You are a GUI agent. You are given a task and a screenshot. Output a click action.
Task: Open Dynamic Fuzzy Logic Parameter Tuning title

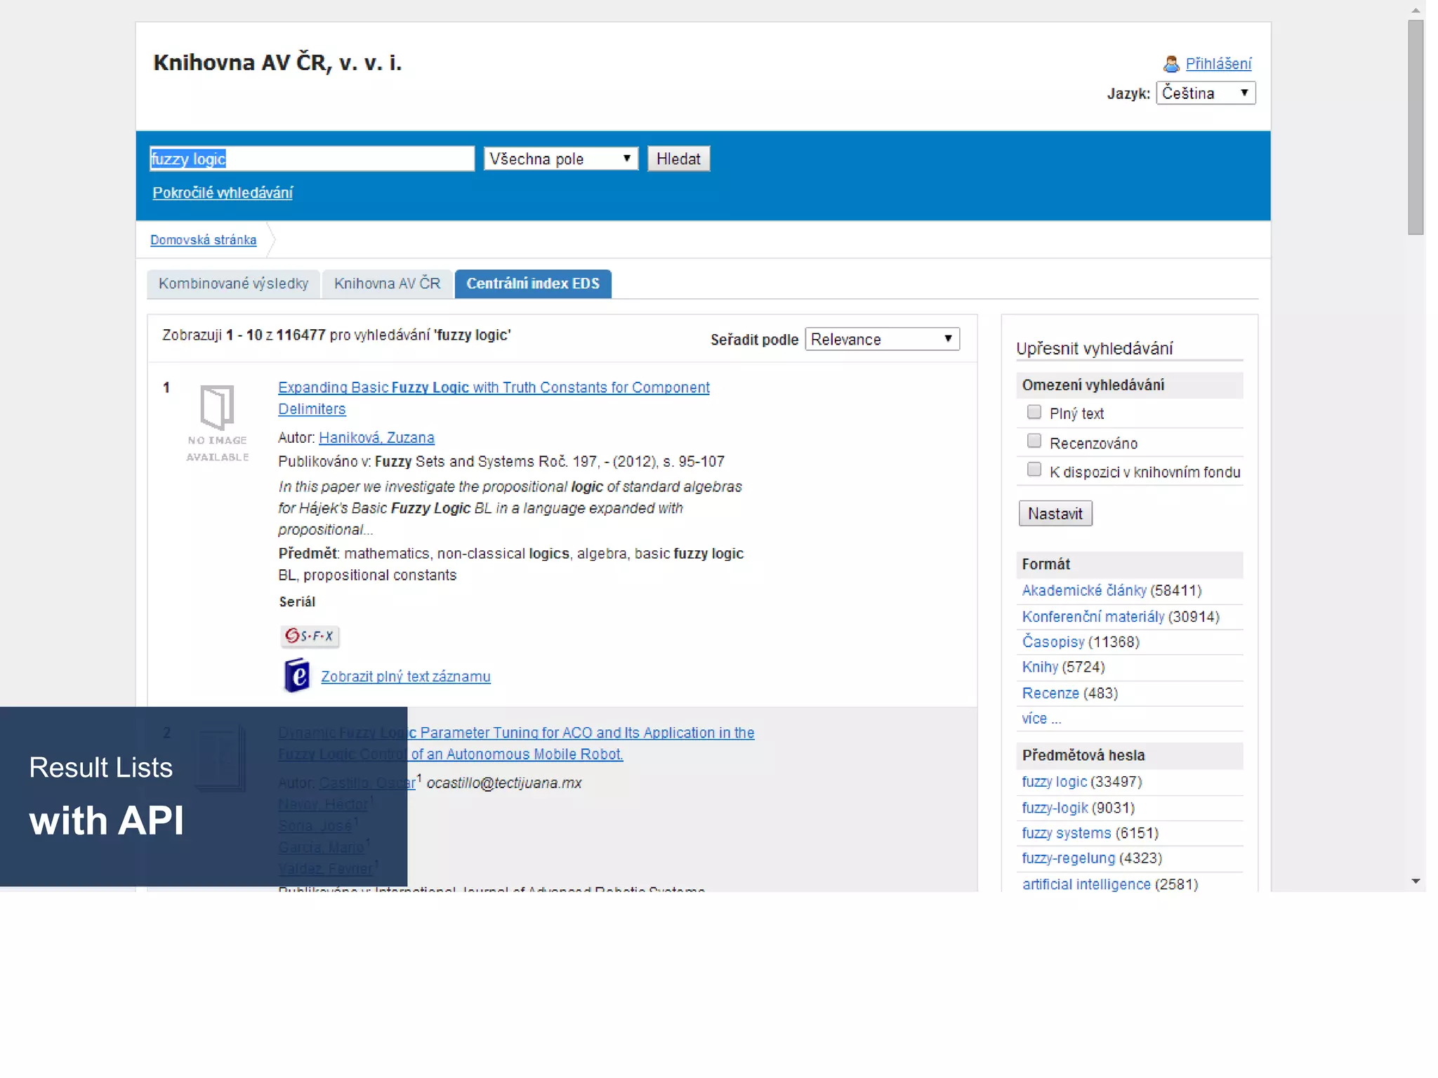point(516,743)
